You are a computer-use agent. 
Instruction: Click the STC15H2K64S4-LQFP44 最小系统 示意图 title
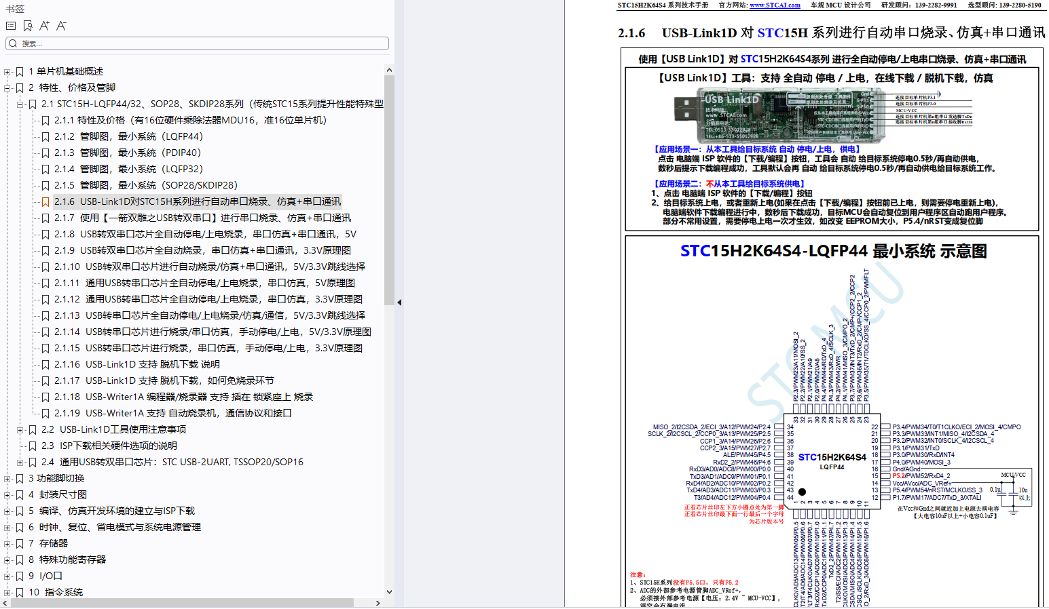click(x=833, y=251)
